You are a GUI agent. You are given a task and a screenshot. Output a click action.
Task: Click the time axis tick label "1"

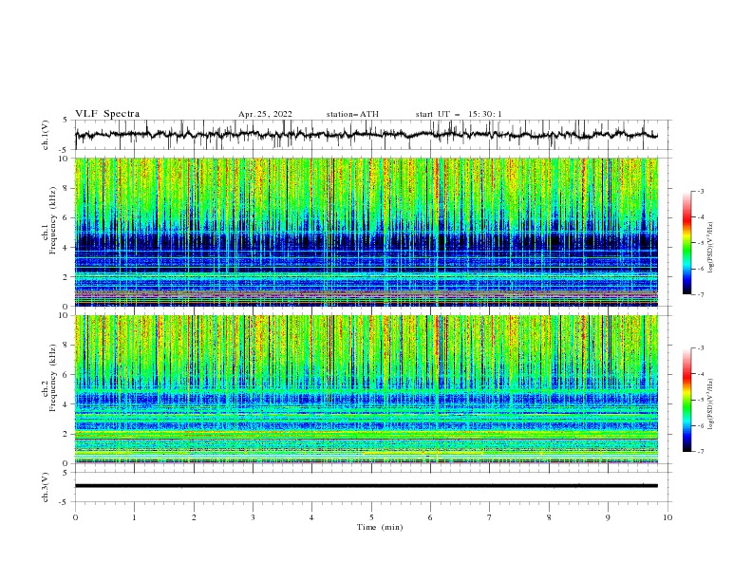pyautogui.click(x=134, y=517)
